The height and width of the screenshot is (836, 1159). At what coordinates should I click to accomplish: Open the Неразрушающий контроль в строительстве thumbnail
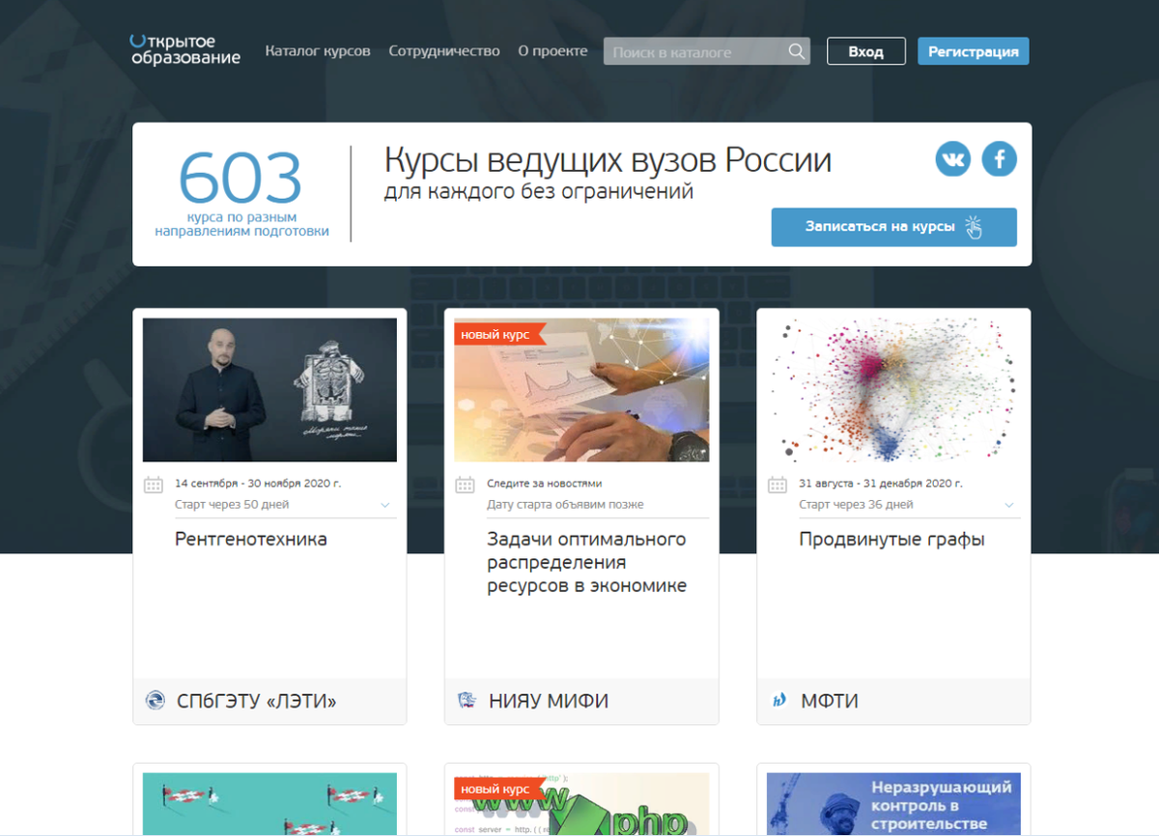pos(893,804)
